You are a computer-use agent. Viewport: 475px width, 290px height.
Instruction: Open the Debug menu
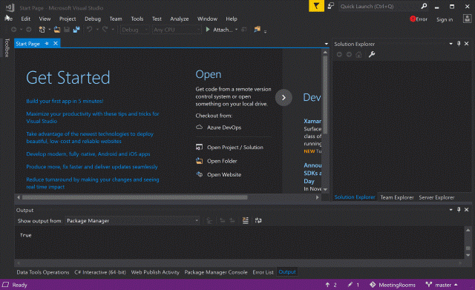pyautogui.click(x=93, y=19)
